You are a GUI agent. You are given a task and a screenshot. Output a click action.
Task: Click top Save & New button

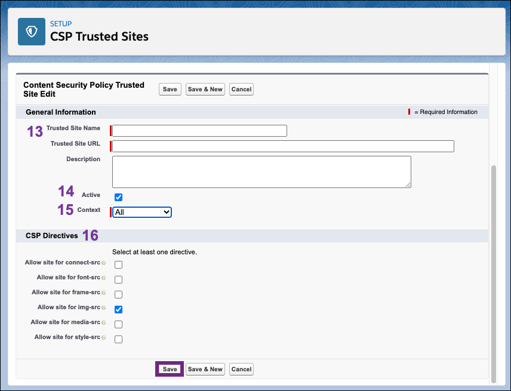[x=205, y=89]
